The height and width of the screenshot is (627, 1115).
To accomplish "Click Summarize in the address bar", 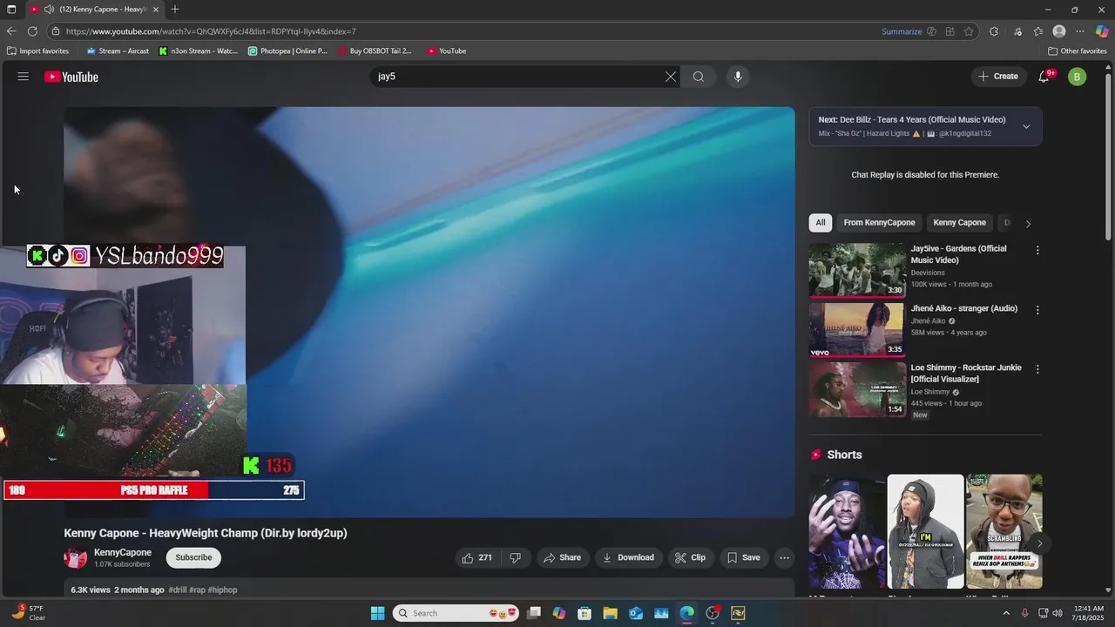I will (x=902, y=31).
